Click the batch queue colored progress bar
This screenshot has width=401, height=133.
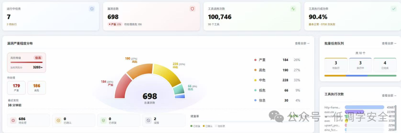click(x=360, y=75)
